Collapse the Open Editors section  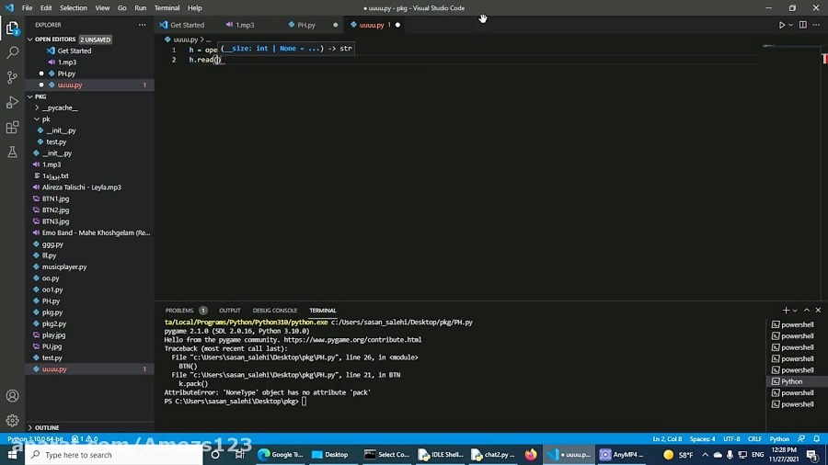click(x=30, y=40)
